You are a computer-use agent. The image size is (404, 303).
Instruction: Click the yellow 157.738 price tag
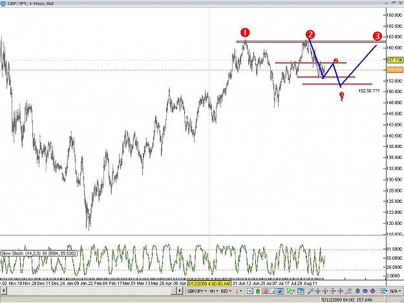(x=395, y=60)
